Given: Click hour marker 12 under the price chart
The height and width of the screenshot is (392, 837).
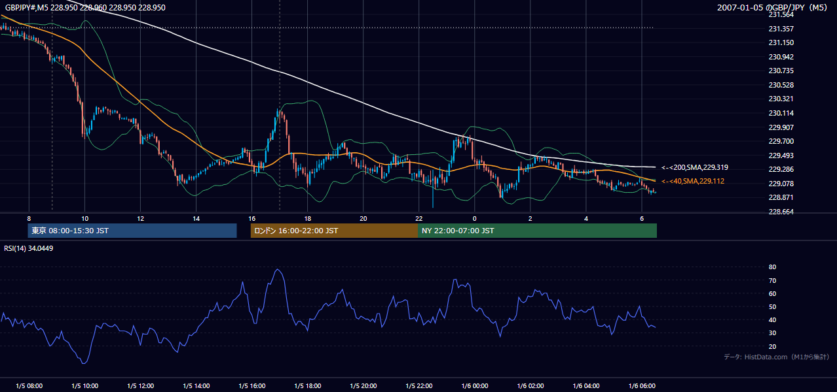Looking at the screenshot, I should (x=140, y=218).
